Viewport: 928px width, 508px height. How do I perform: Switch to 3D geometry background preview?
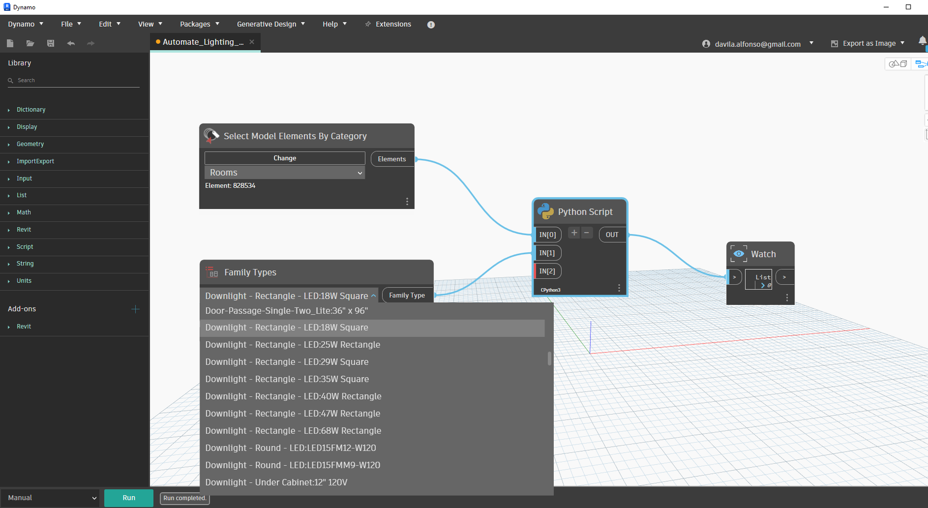pyautogui.click(x=898, y=64)
